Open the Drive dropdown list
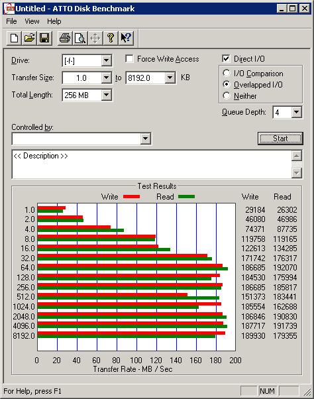 [x=106, y=60]
